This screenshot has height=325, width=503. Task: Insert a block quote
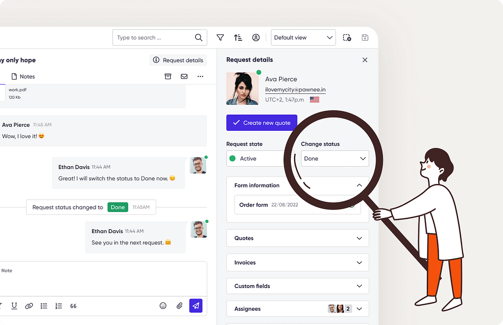pos(74,306)
